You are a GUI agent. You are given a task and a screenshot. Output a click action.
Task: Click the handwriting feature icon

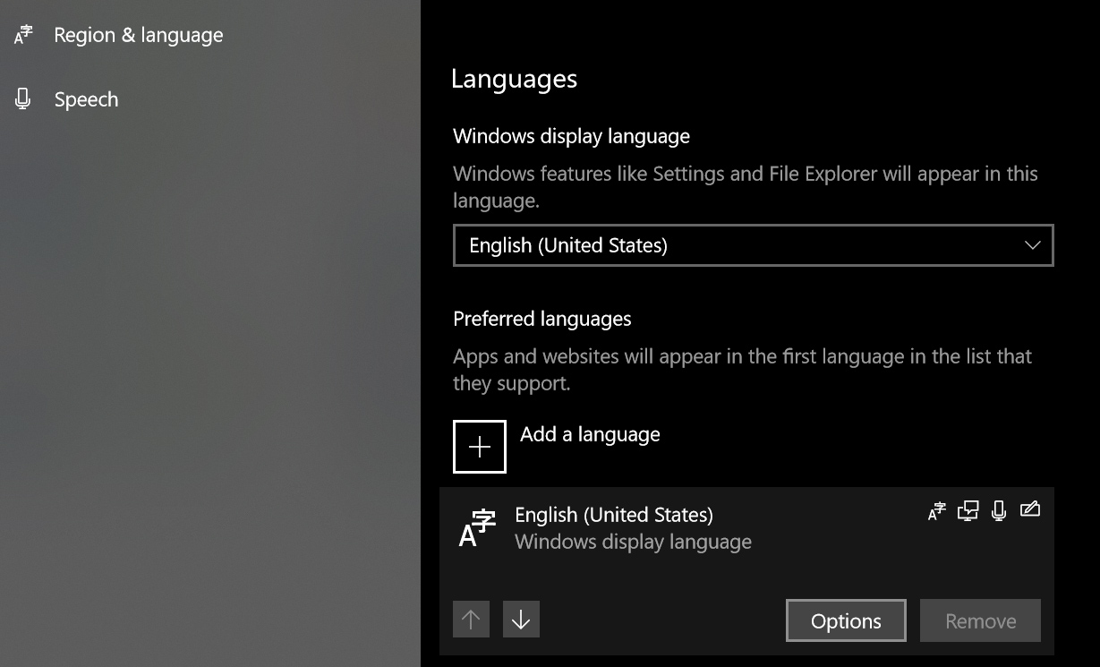[x=1030, y=510]
